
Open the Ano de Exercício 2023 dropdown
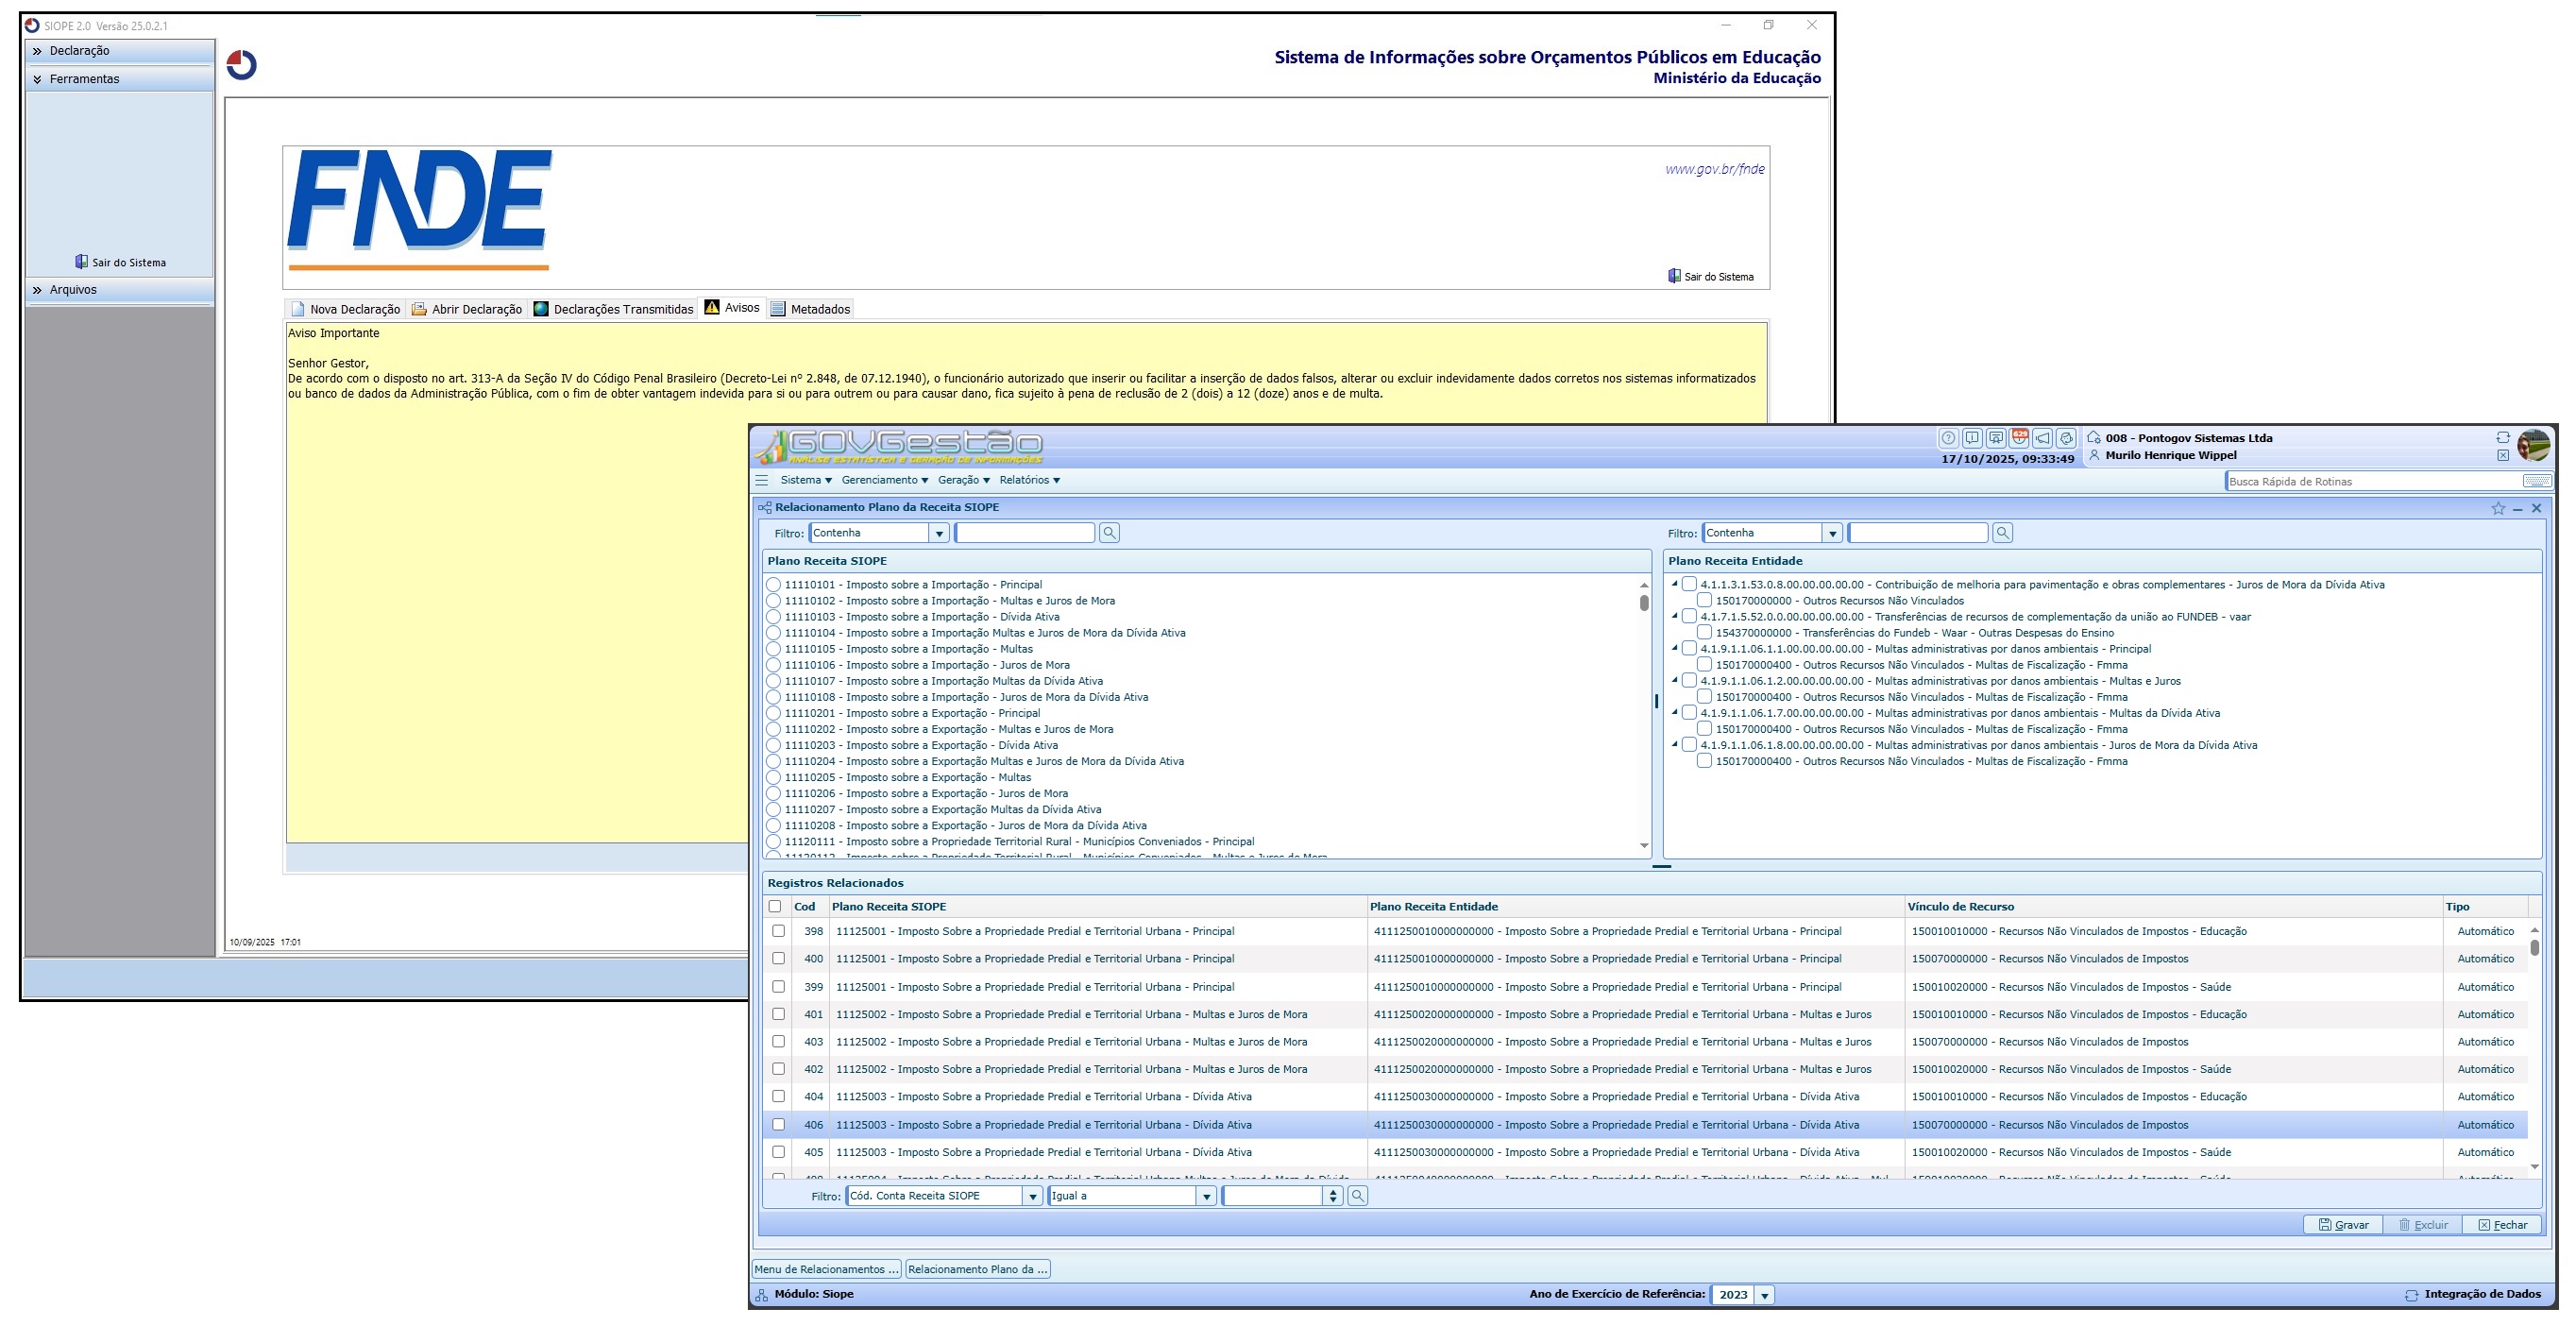[1765, 1295]
